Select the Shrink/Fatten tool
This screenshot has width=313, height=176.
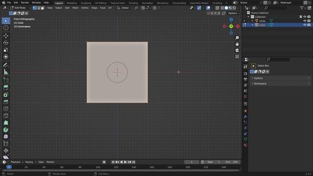pyautogui.click(x=6, y=151)
